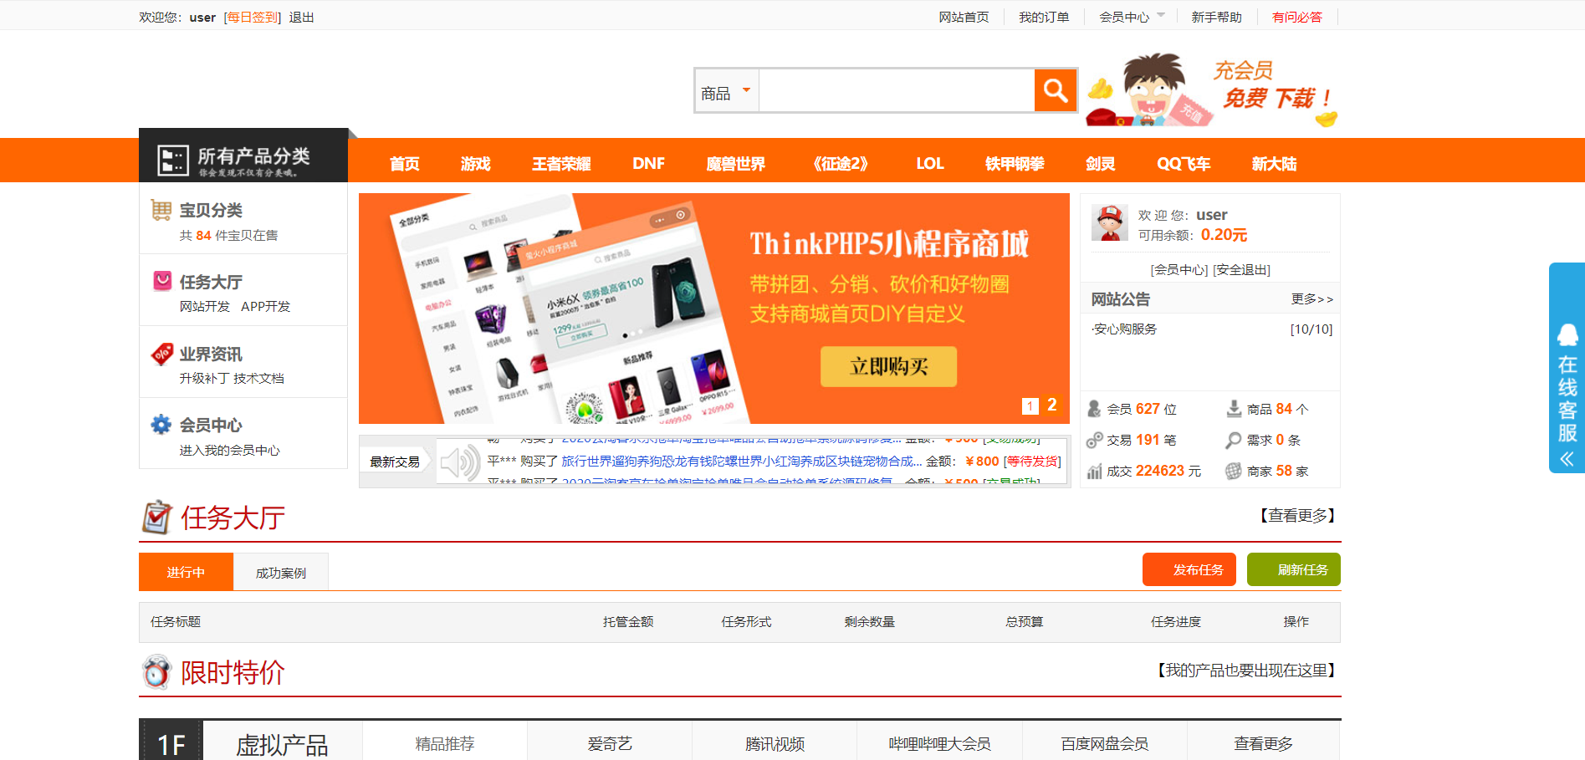The height and width of the screenshot is (760, 1585).
Task: Open 【我的产品也要出现在这里】 link
Action: click(1246, 671)
